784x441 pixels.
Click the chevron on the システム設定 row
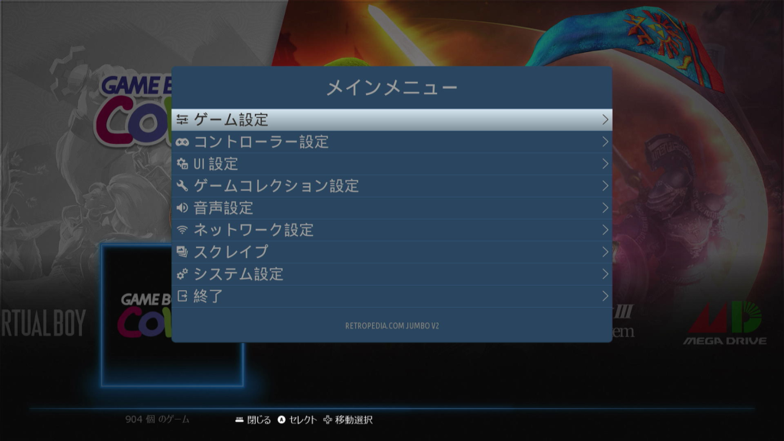pyautogui.click(x=606, y=273)
